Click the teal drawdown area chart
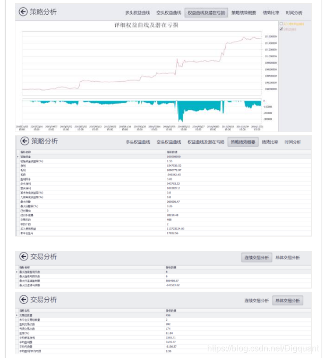This screenshot has width=324, height=358. 141,111
